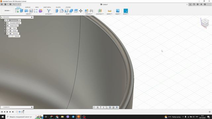212x119 pixels.
Task: Click the Pan hand navigation icon
Action: coord(101,107)
